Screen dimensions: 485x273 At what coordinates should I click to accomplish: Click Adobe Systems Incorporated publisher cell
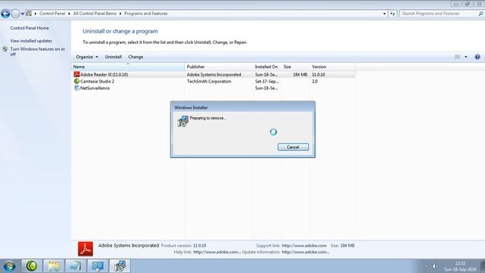point(214,74)
